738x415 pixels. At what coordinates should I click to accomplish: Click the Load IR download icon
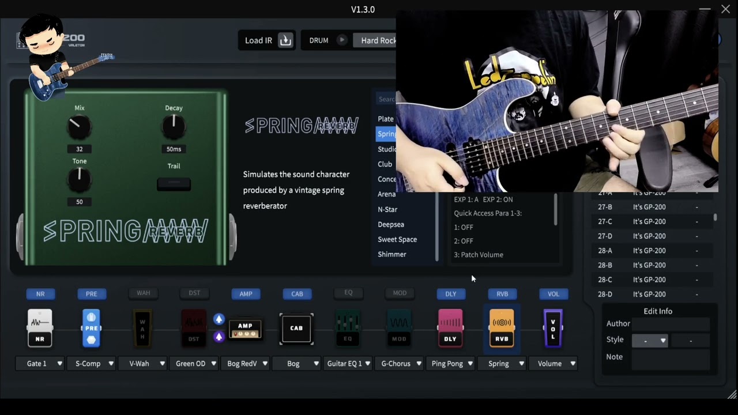click(285, 40)
